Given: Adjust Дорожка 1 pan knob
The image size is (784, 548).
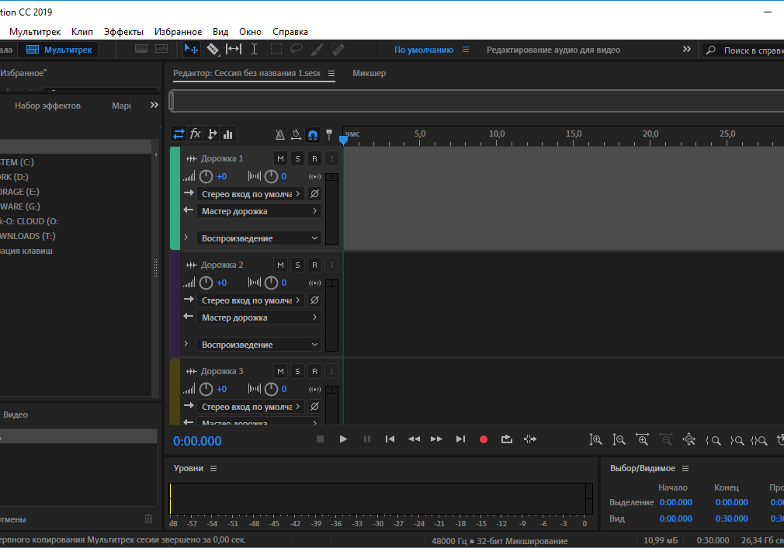Looking at the screenshot, I should (271, 176).
